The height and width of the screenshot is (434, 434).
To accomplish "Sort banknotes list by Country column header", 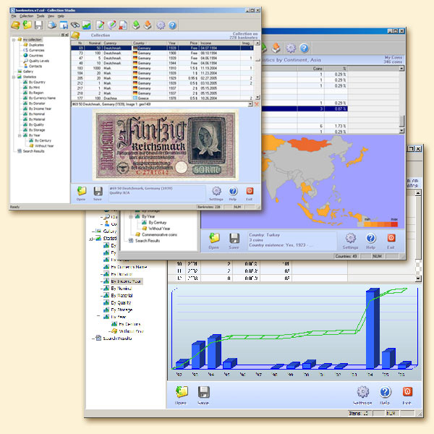I will tap(149, 43).
